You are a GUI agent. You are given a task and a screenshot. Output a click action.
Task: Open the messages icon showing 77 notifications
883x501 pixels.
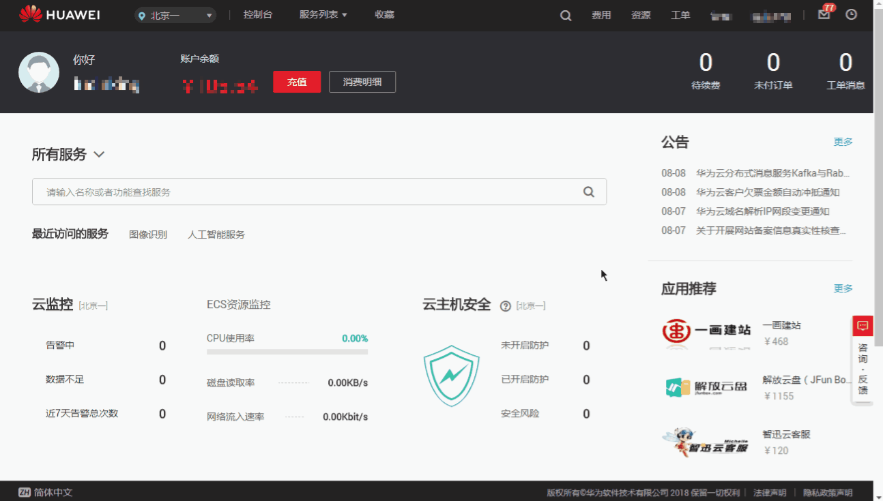(823, 14)
